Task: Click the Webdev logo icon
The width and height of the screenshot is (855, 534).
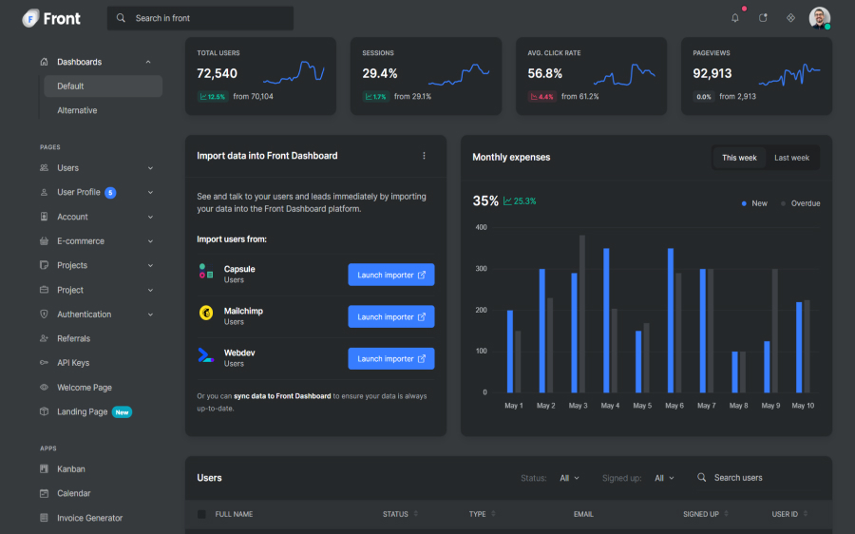Action: point(206,355)
